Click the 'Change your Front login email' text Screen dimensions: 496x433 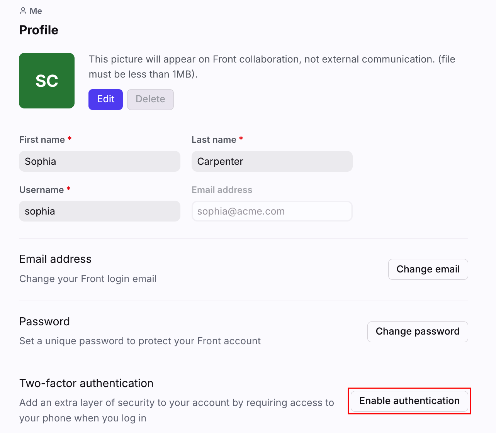point(88,279)
